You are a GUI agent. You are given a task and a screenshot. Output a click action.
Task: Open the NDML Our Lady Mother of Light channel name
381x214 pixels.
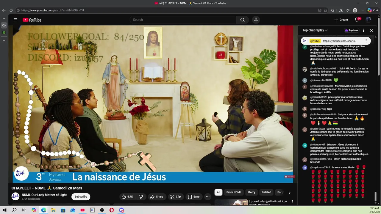click(x=44, y=195)
